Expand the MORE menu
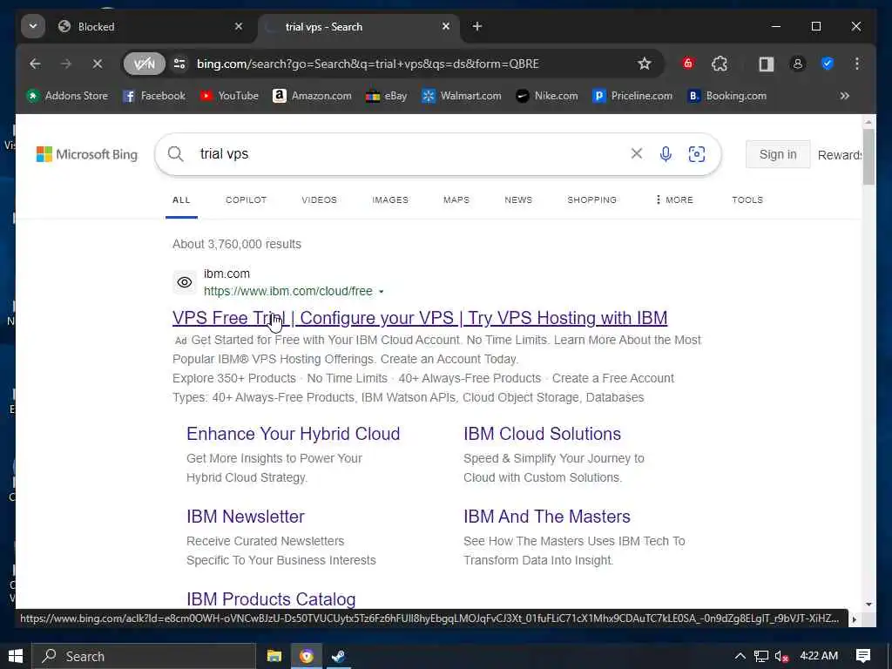This screenshot has width=892, height=669. click(674, 200)
